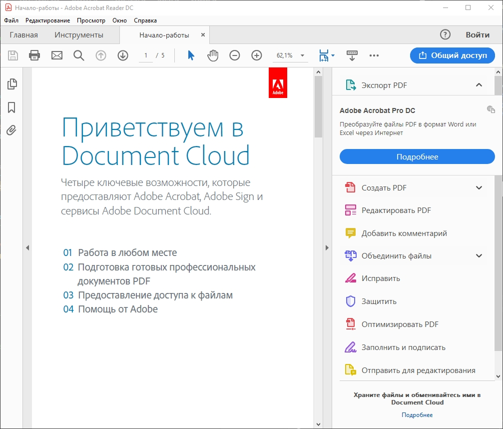This screenshot has height=429, width=503.
Task: Open the magnifier search tool
Action: tap(78, 55)
